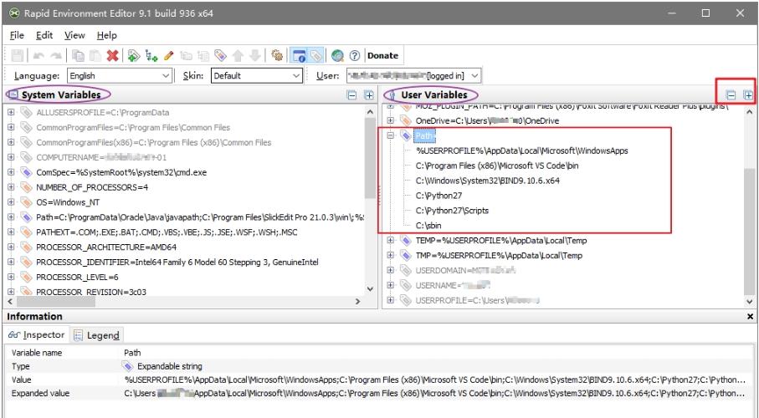The image size is (759, 418).
Task: Move the value up with up-arrow icon
Action: (x=238, y=56)
